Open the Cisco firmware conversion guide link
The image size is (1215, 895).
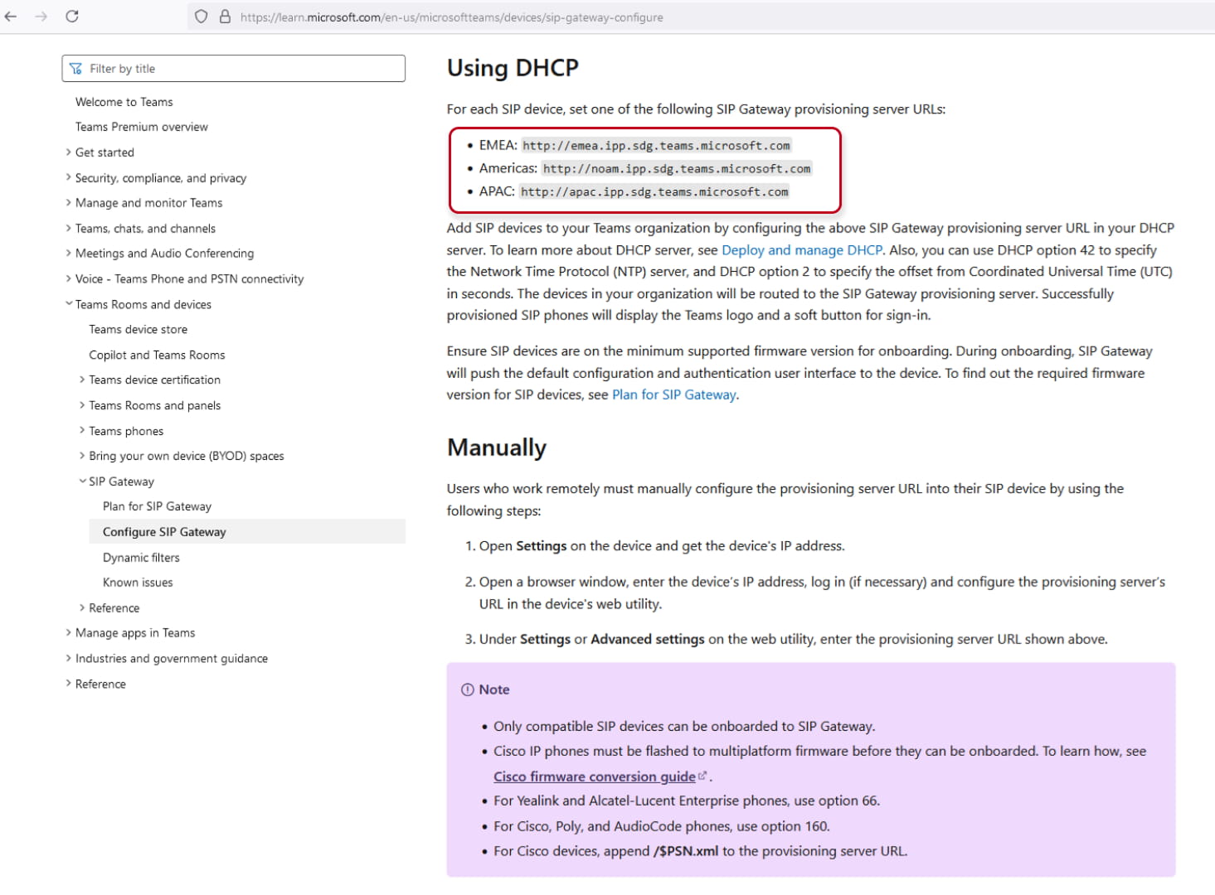tap(595, 776)
